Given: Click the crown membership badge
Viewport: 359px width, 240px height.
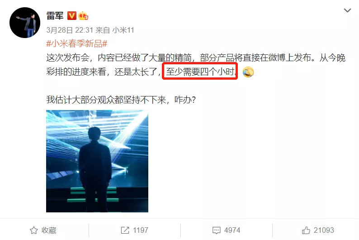Looking at the screenshot, I should [83, 15].
